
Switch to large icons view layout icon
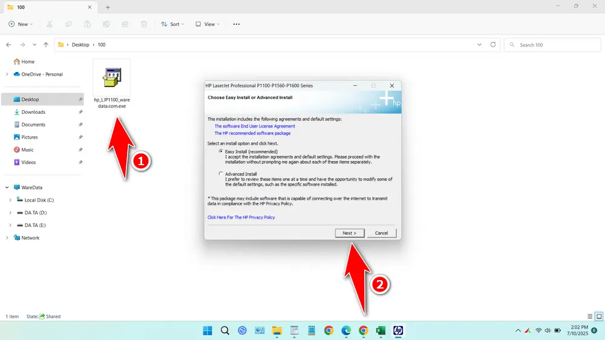(x=599, y=316)
